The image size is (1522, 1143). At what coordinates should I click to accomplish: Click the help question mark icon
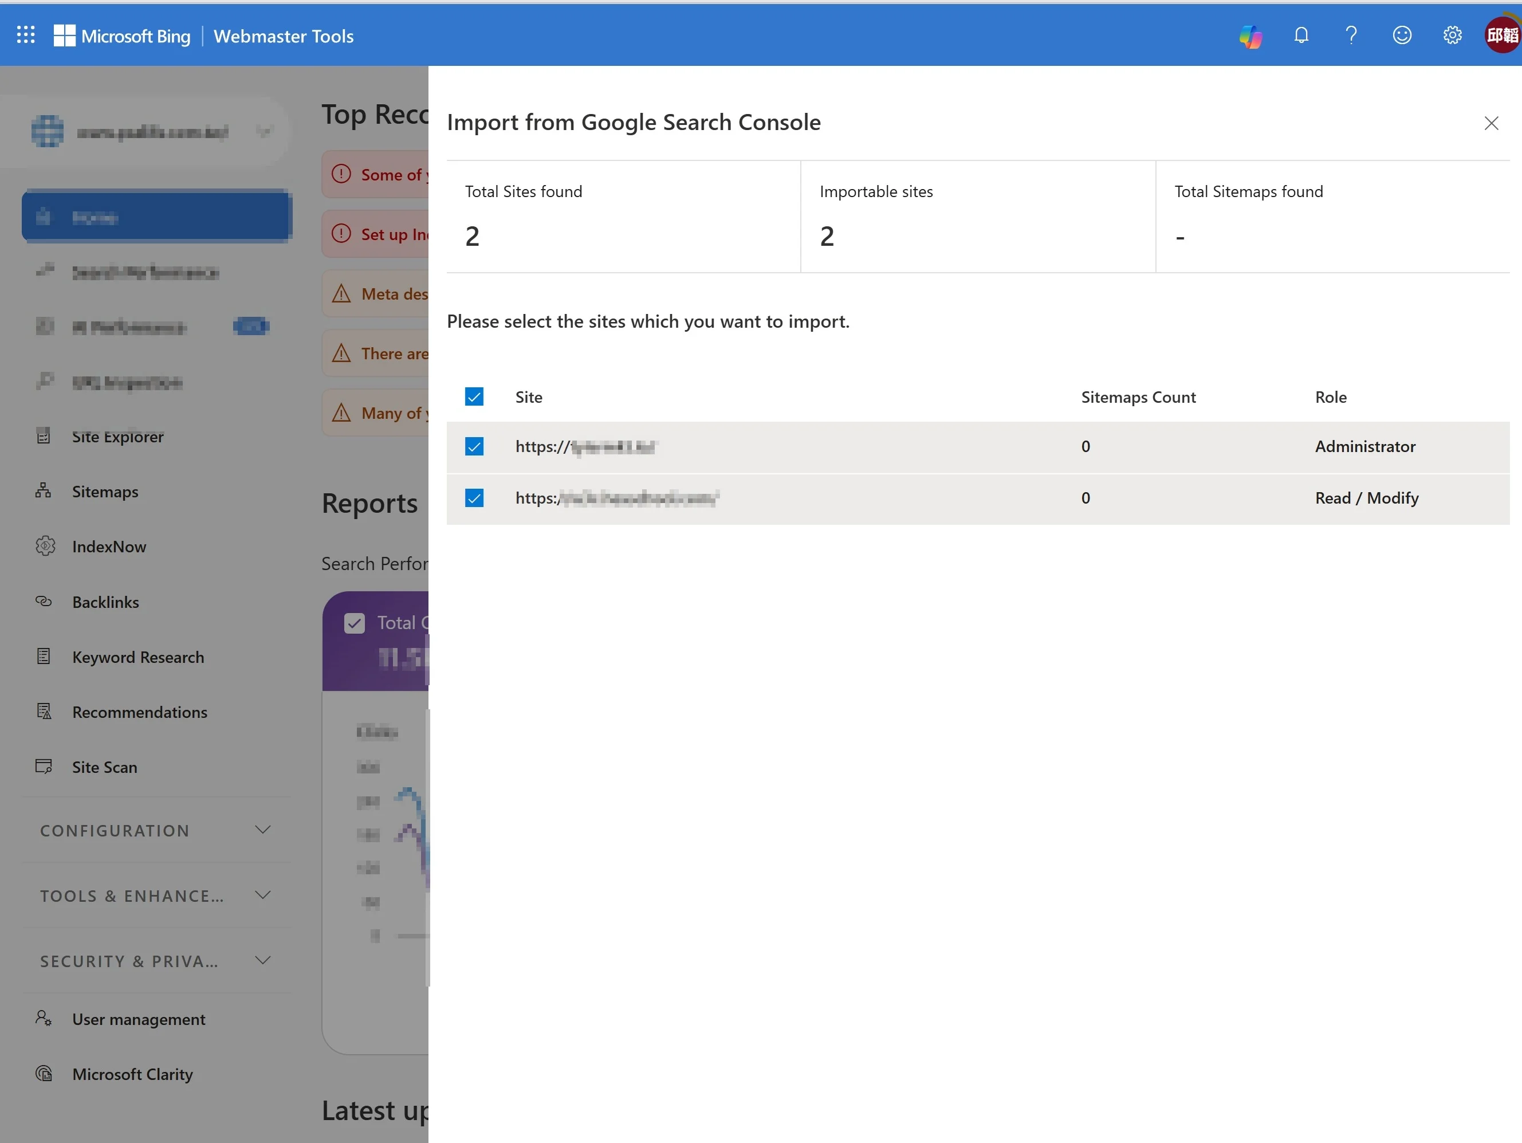(1351, 35)
